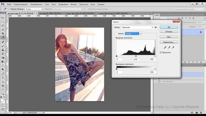This screenshot has width=206, height=116.
Task: Select the Blur tool
Action: 3,65
